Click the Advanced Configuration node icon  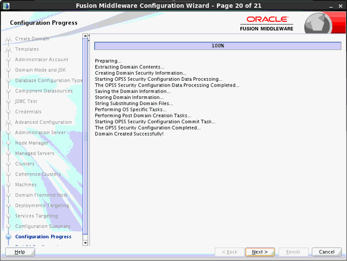(x=8, y=123)
